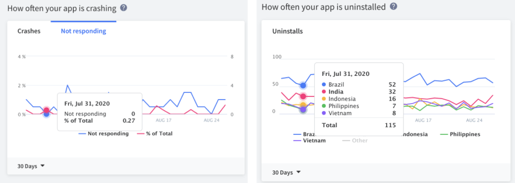
Task: Click help icon beside app uninstalled heading
Action: click(x=393, y=6)
